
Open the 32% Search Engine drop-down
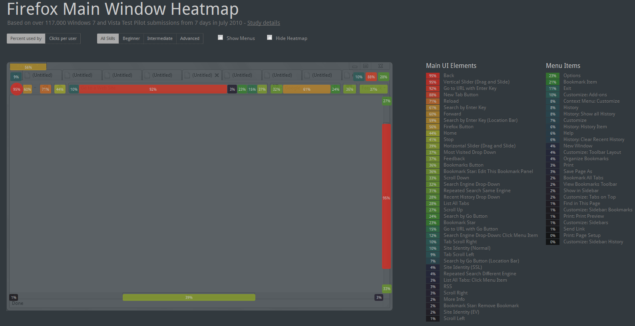pos(277,89)
